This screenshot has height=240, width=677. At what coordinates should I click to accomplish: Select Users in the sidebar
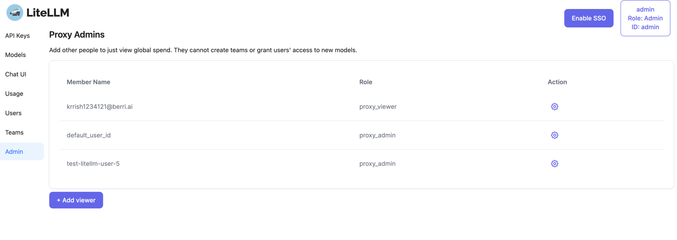pyautogui.click(x=13, y=113)
